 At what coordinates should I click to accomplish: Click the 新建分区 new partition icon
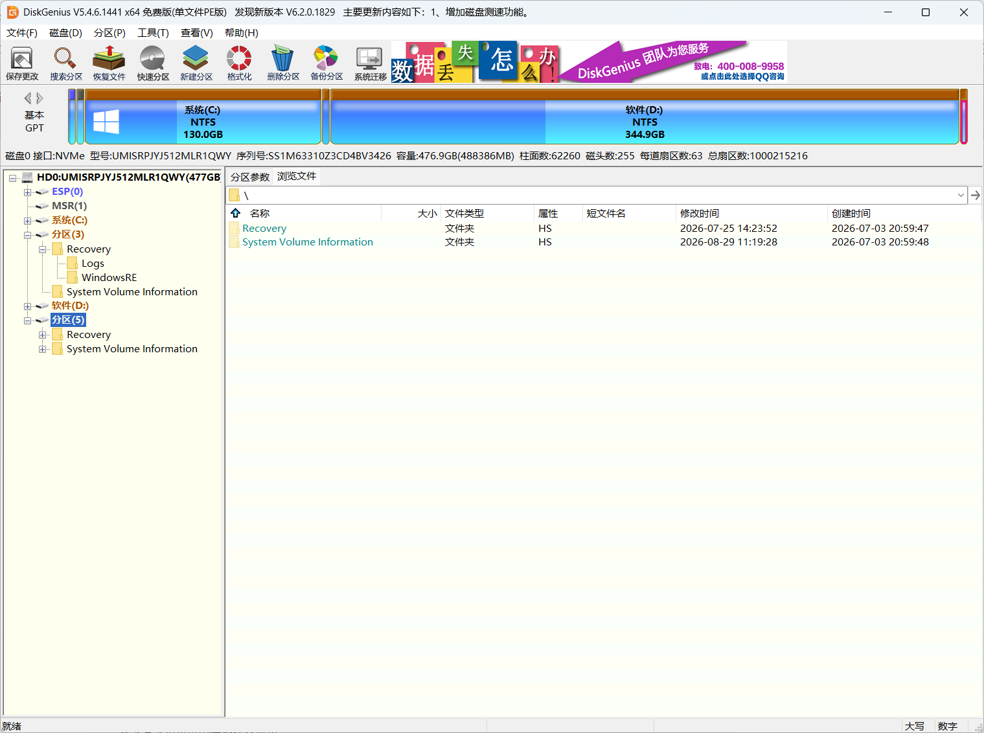click(x=196, y=63)
